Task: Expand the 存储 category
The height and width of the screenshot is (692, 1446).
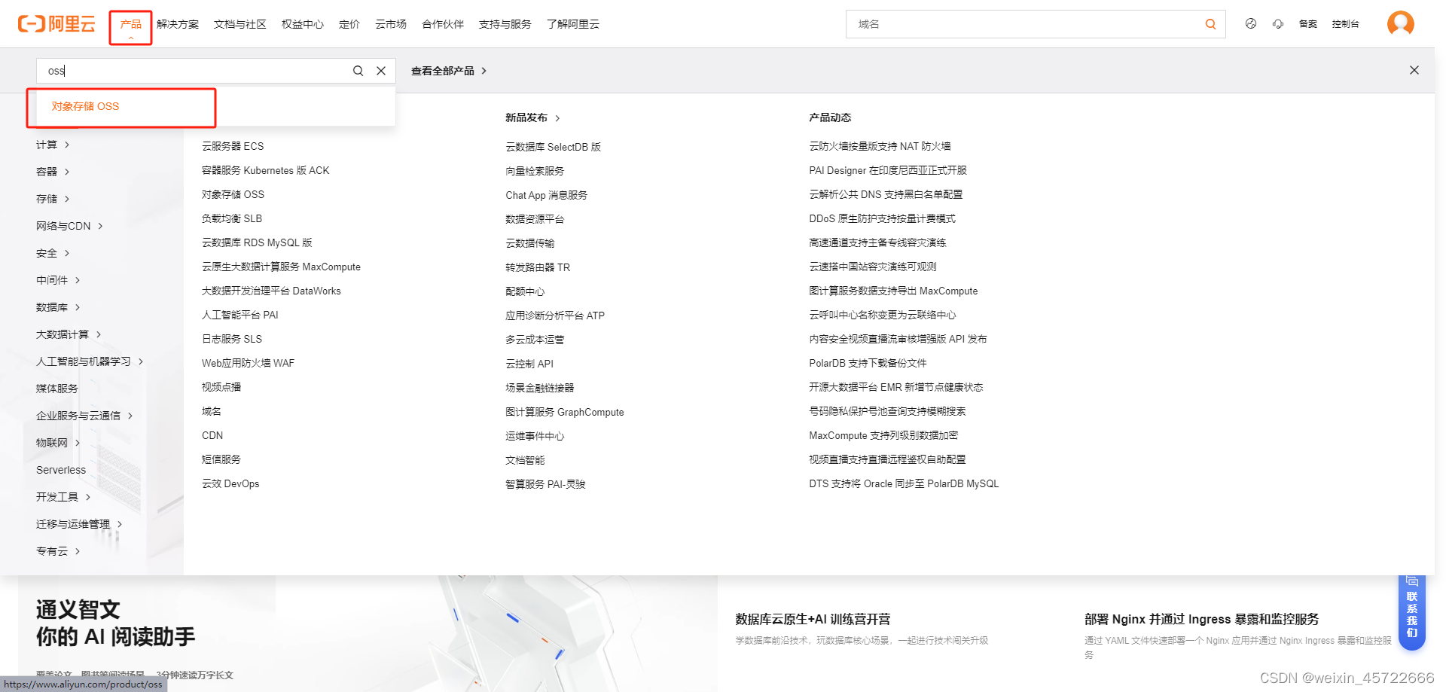Action: click(x=53, y=199)
